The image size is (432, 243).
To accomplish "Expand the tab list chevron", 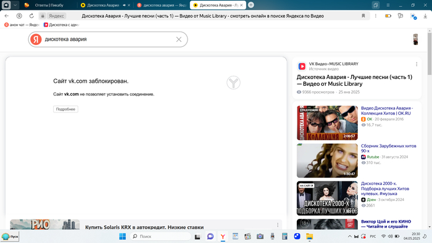I will pos(15,5).
